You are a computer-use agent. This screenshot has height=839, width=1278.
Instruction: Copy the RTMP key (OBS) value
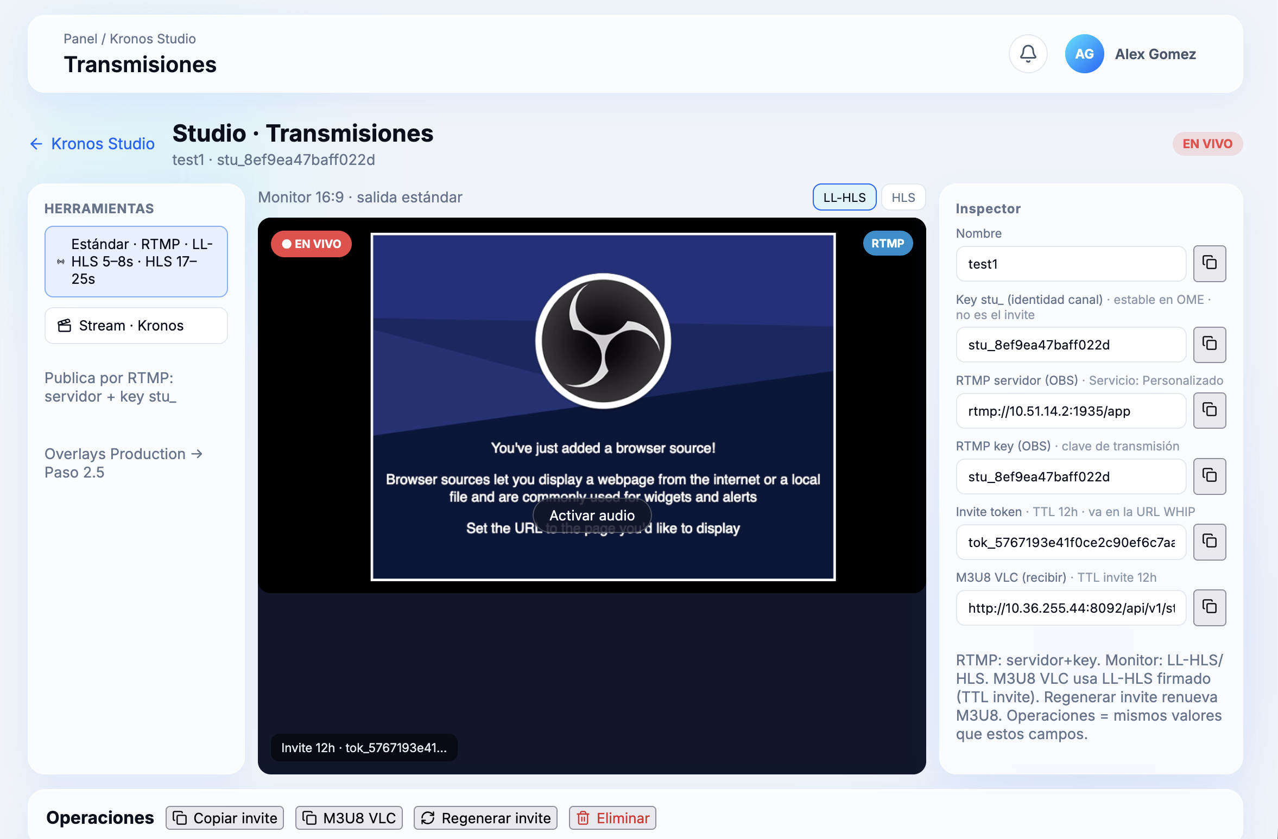click(1209, 476)
